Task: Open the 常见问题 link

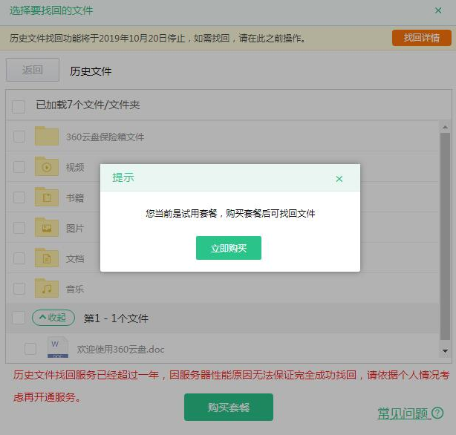Action: [x=403, y=413]
